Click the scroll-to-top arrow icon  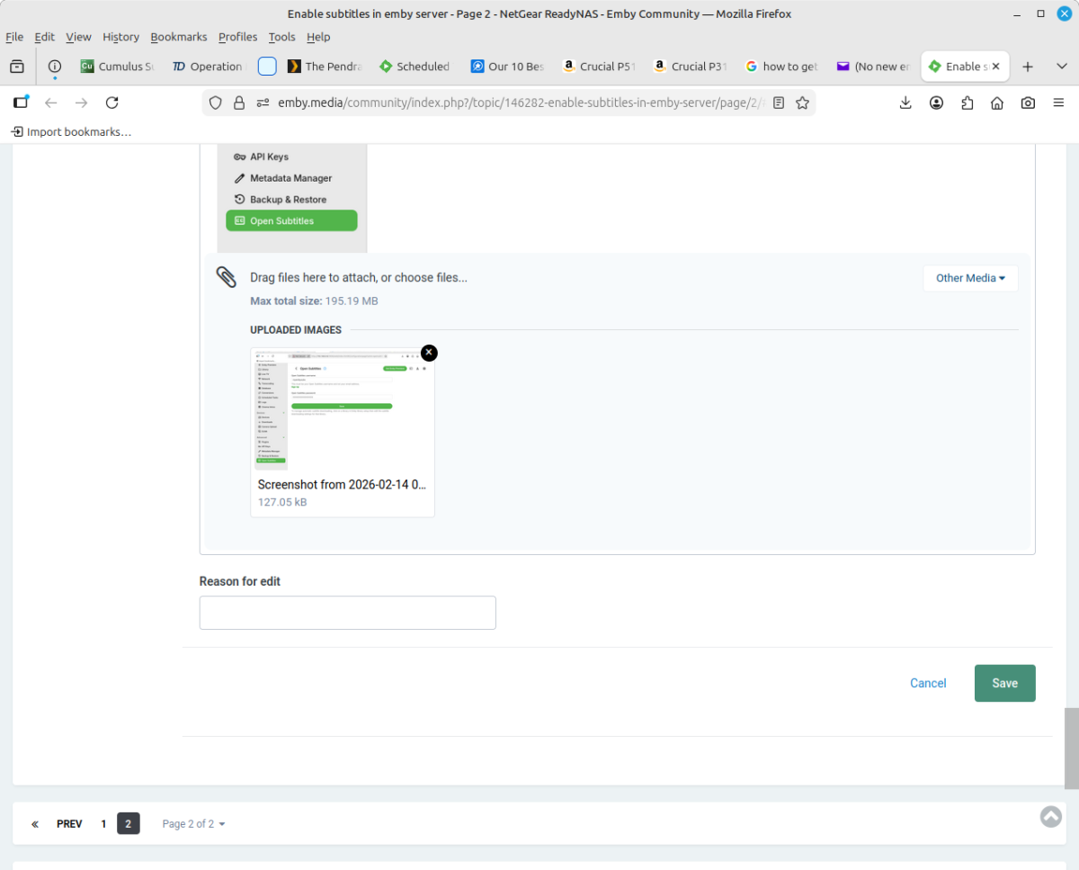(1050, 816)
